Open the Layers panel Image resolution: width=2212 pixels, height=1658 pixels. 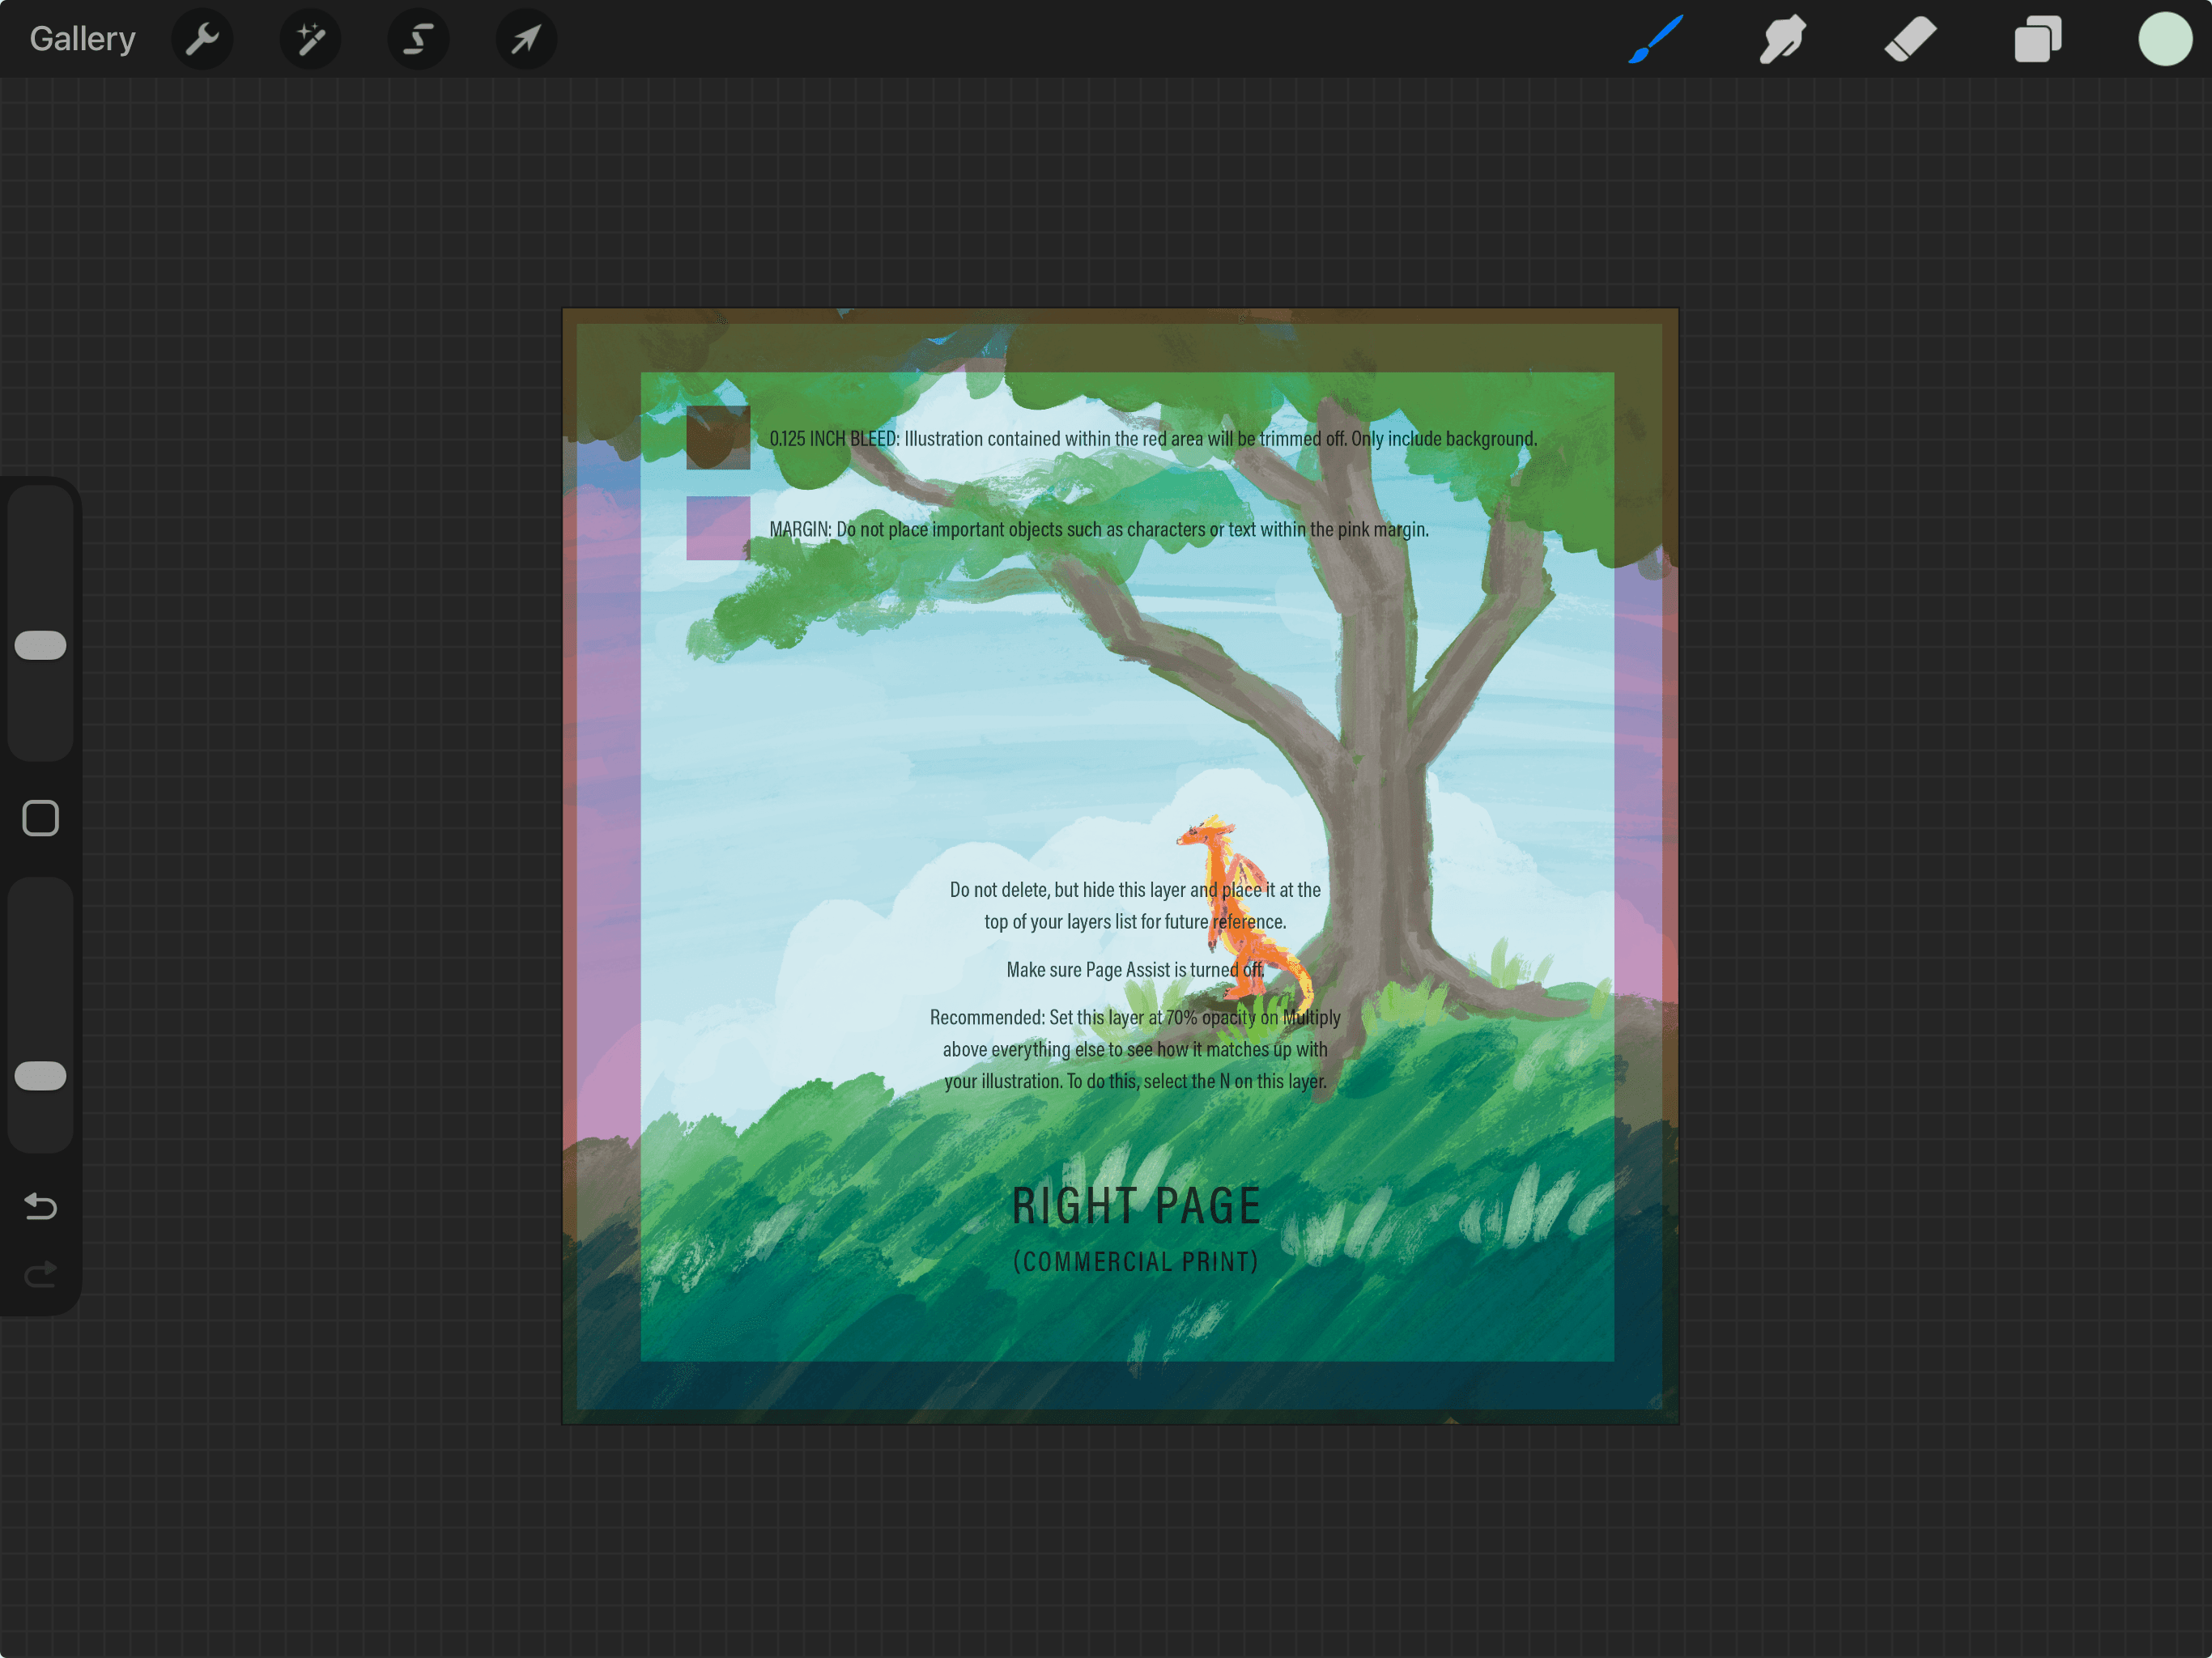click(2038, 39)
